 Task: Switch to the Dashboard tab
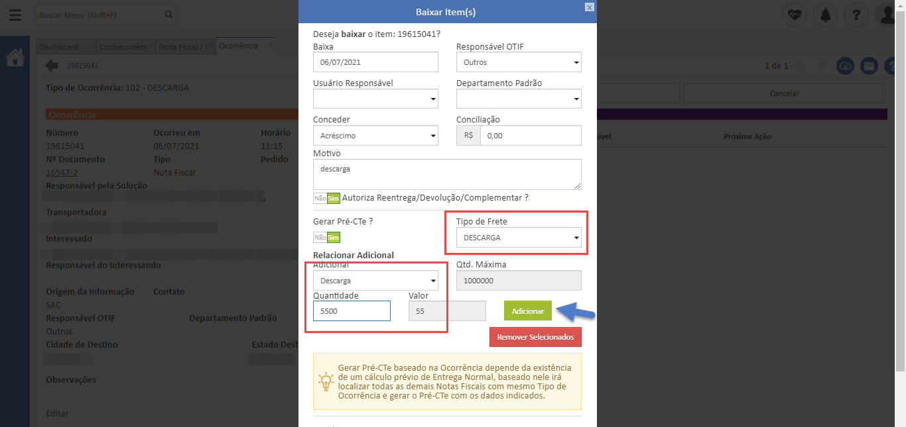[x=59, y=47]
